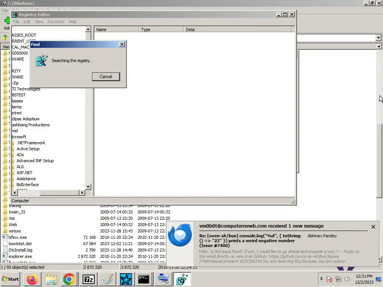Click the Start button
The width and height of the screenshot is (383, 287).
tap(10, 279)
